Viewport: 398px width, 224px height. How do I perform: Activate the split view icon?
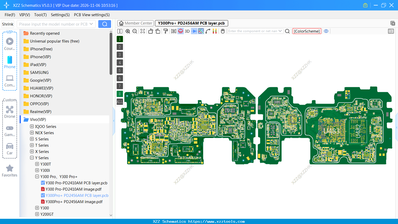click(120, 31)
